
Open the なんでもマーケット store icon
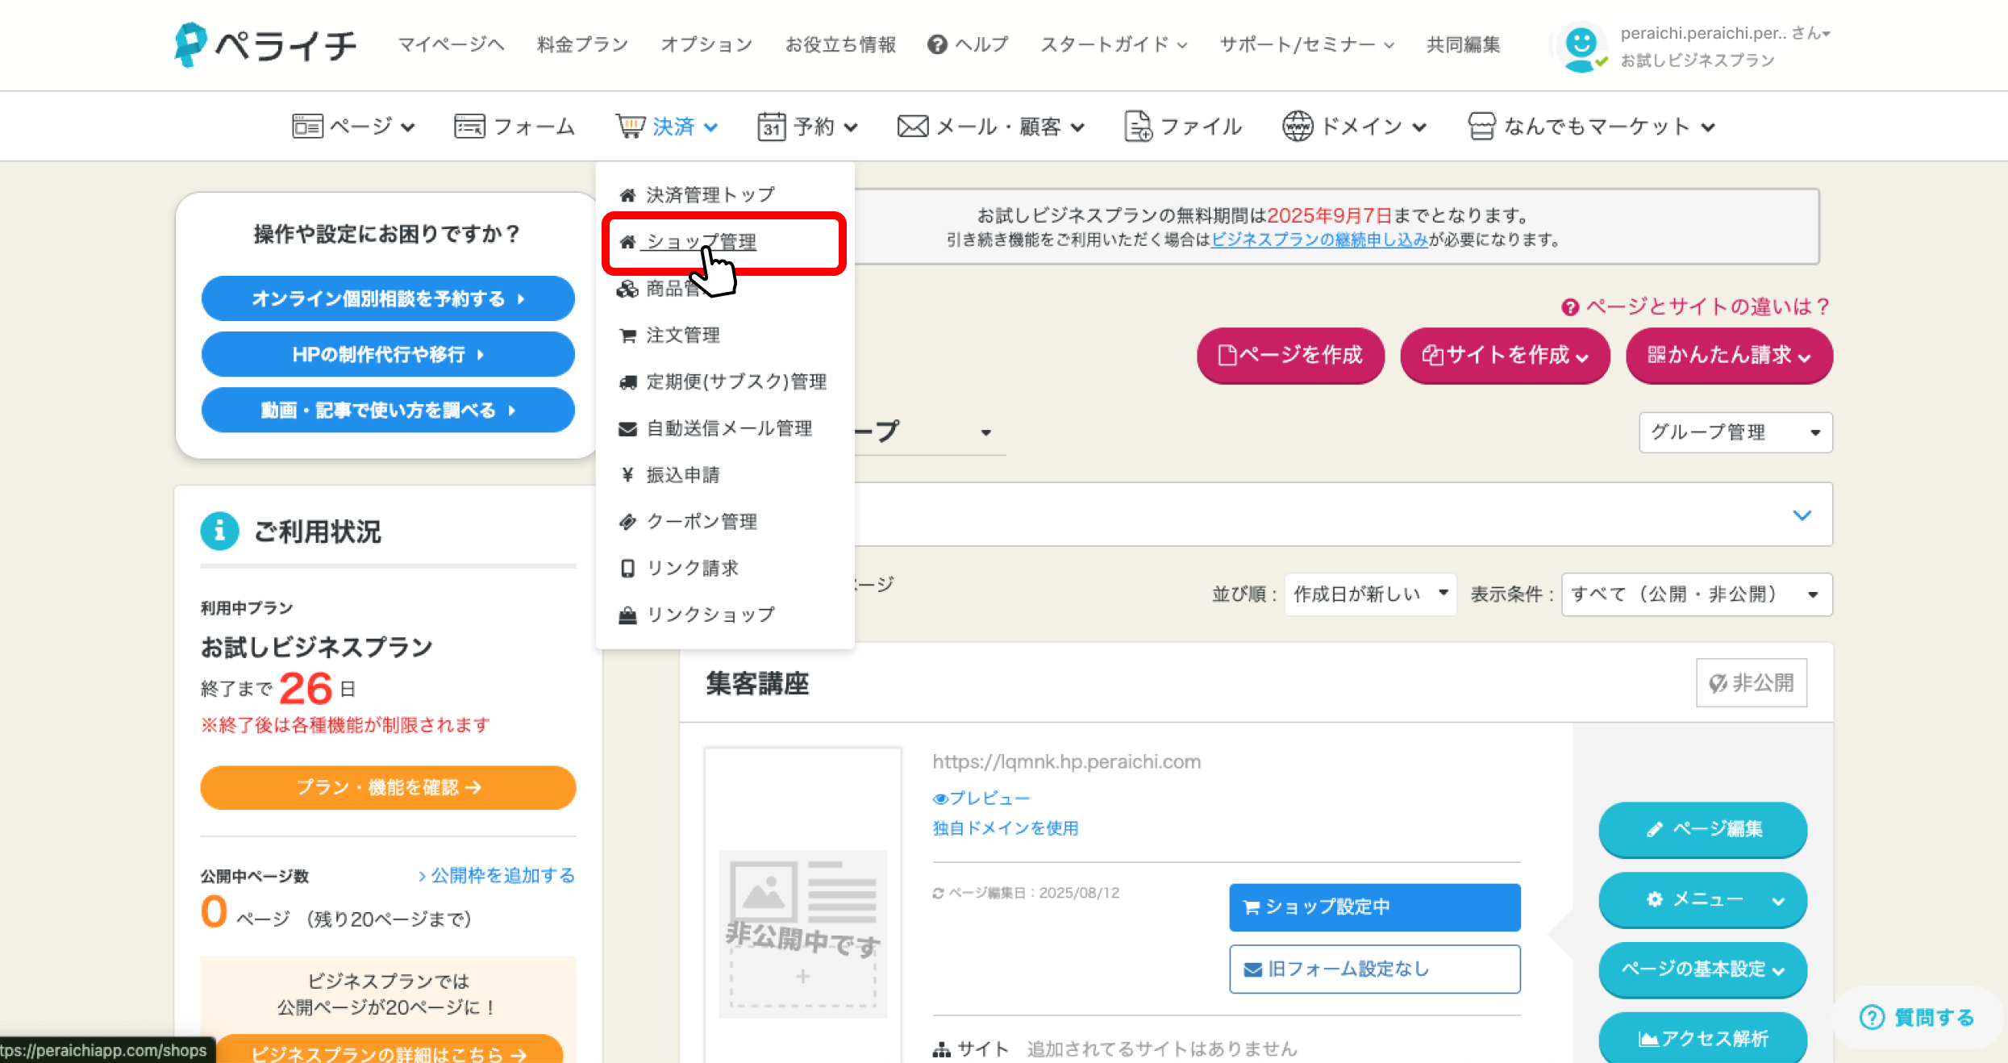coord(1482,126)
